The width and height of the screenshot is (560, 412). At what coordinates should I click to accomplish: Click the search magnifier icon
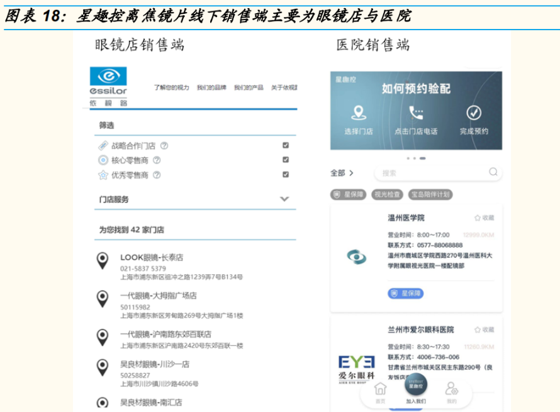(x=493, y=172)
